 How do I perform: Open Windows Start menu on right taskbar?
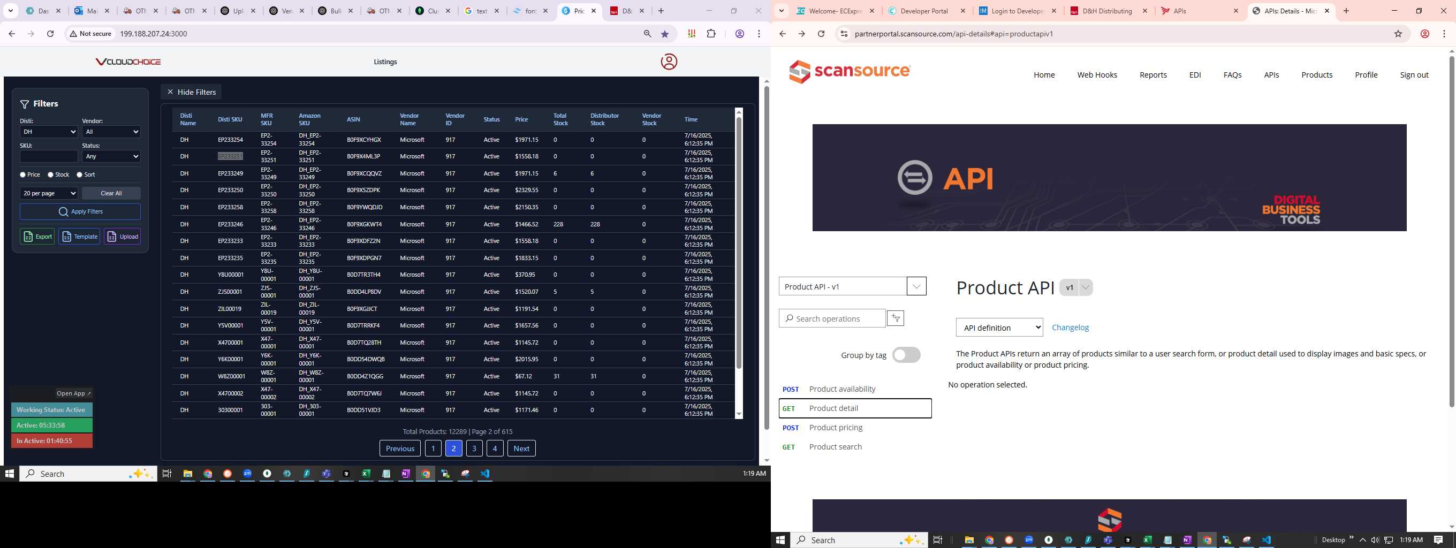tap(780, 540)
